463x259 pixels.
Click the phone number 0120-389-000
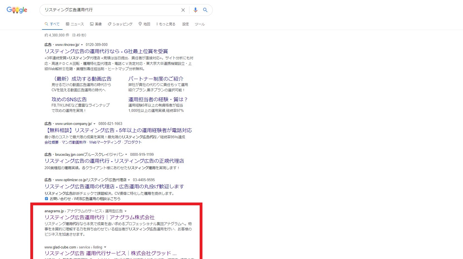tap(96, 45)
